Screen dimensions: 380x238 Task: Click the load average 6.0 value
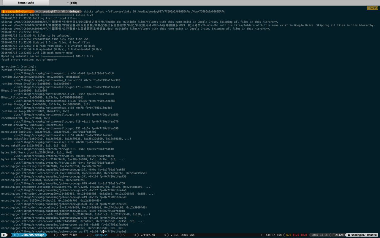(x=288, y=235)
